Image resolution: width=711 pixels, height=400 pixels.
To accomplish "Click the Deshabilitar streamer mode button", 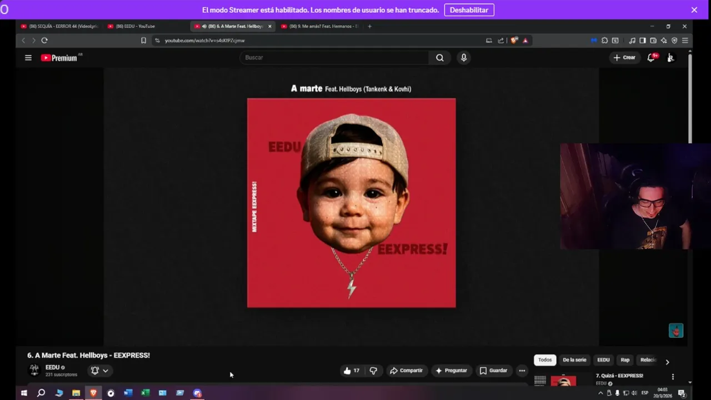I will (469, 10).
